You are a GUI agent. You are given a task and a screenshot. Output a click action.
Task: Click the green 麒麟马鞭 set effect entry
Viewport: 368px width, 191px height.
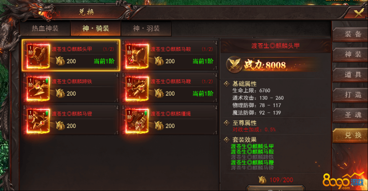tap(252, 163)
